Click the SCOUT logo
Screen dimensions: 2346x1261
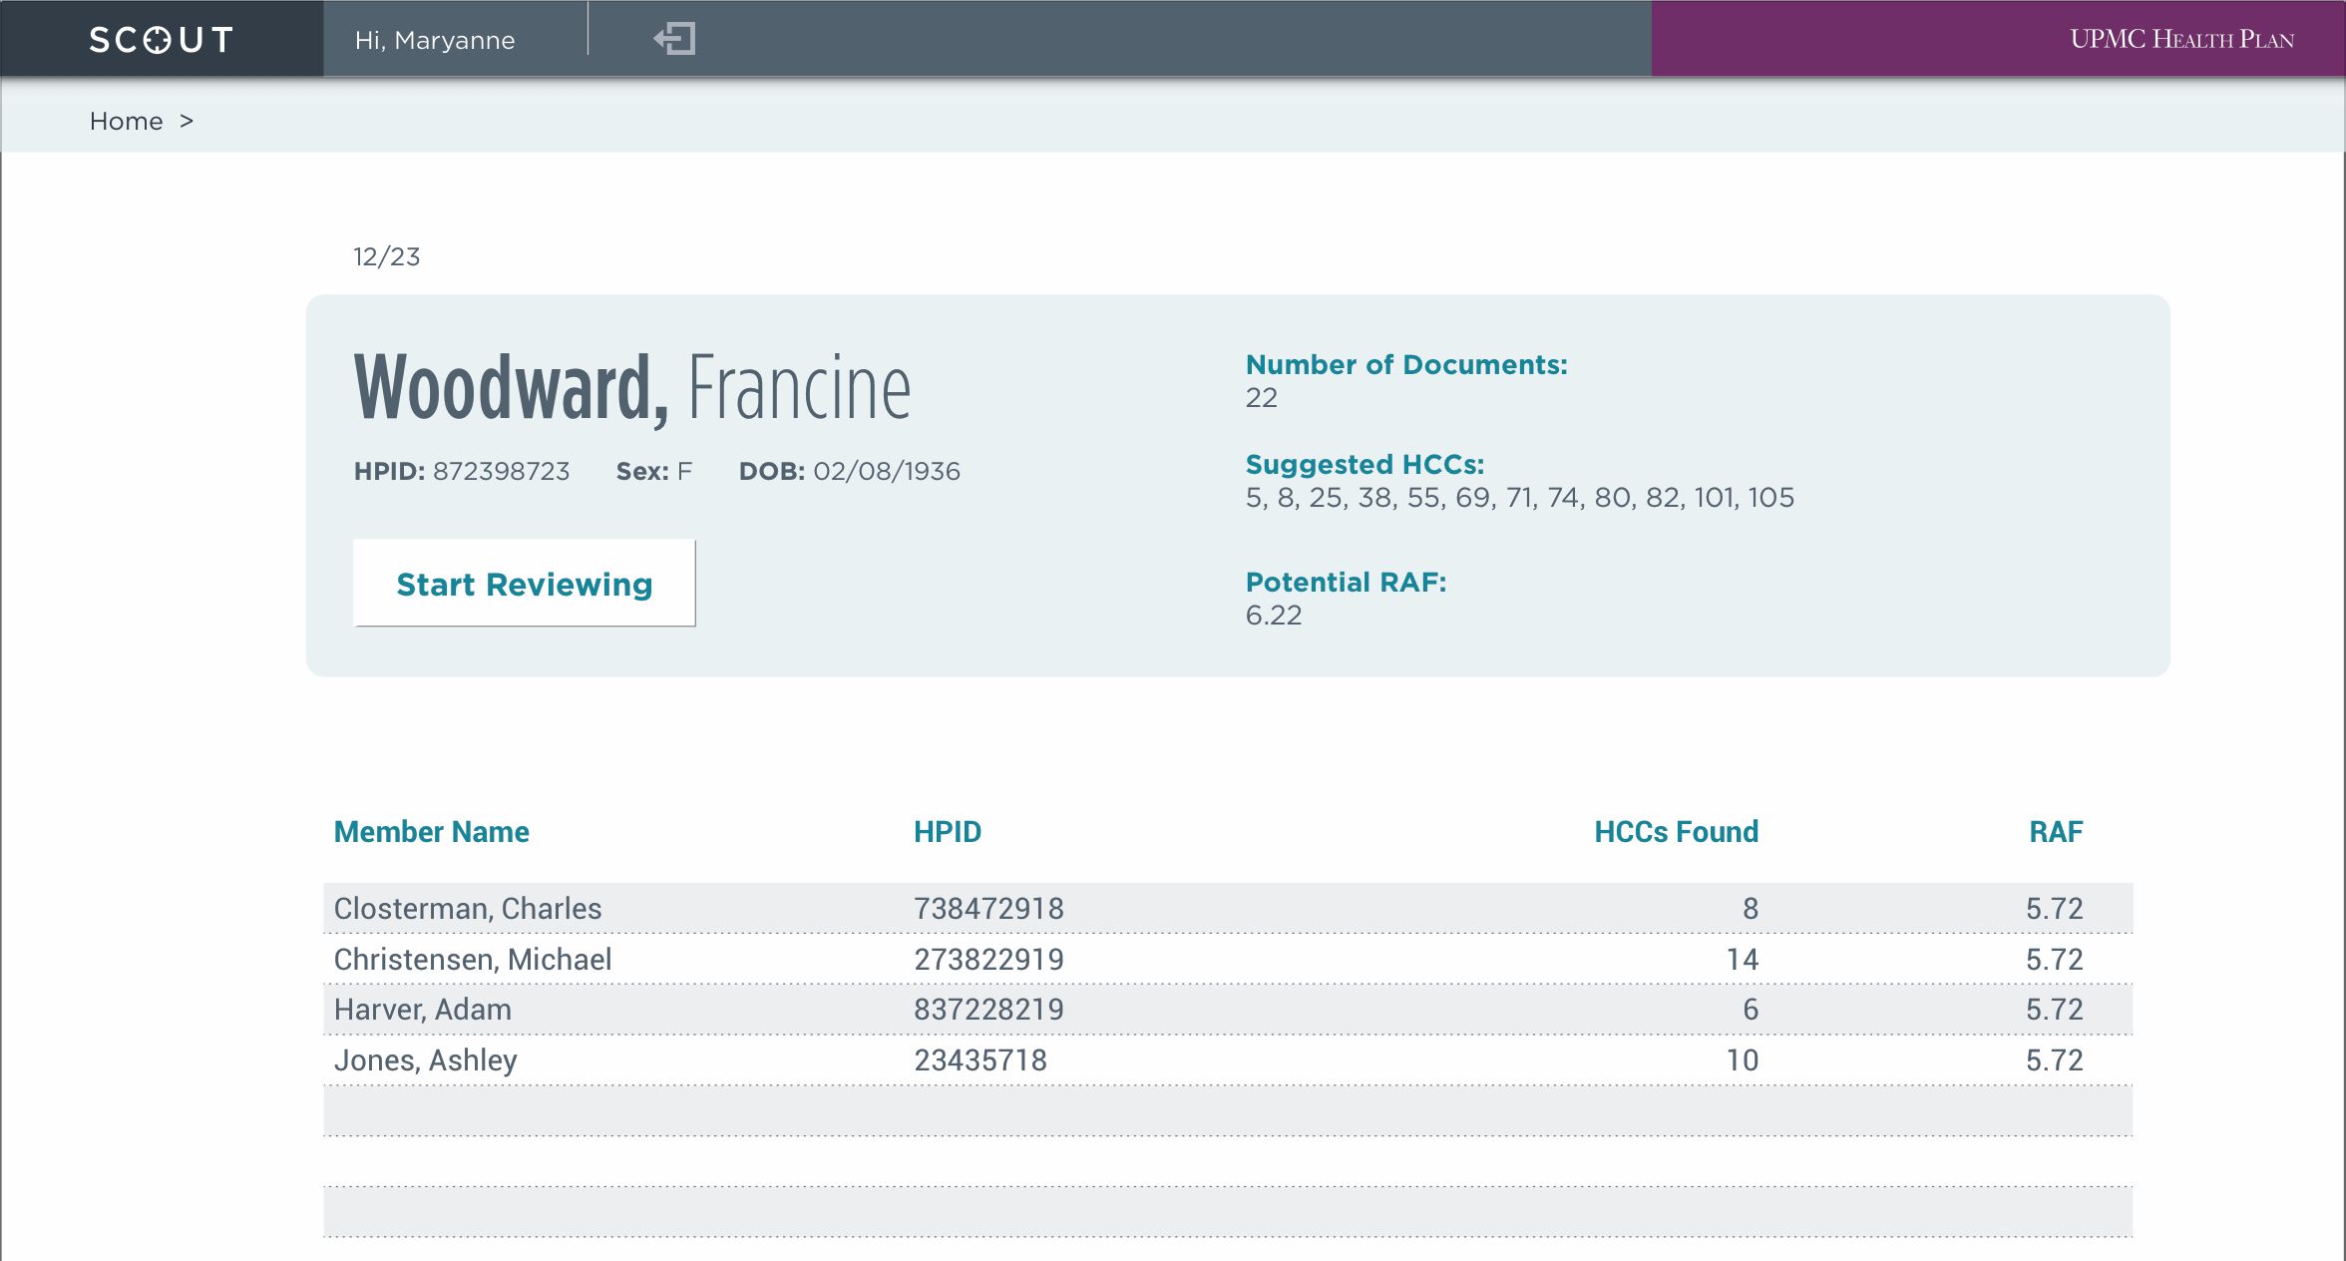tap(162, 39)
